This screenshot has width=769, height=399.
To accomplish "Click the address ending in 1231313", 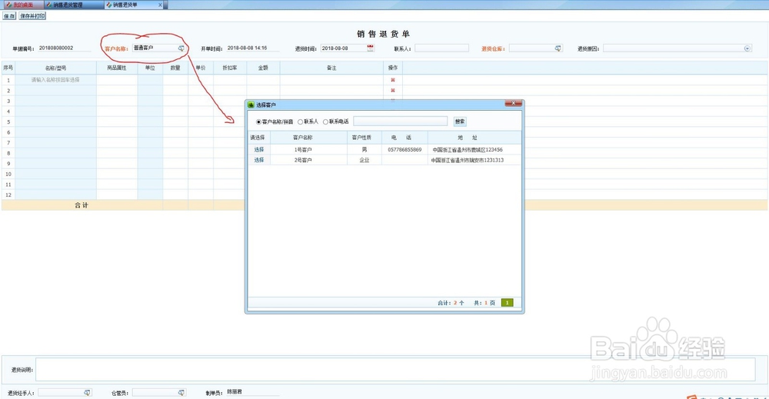I will click(x=468, y=160).
